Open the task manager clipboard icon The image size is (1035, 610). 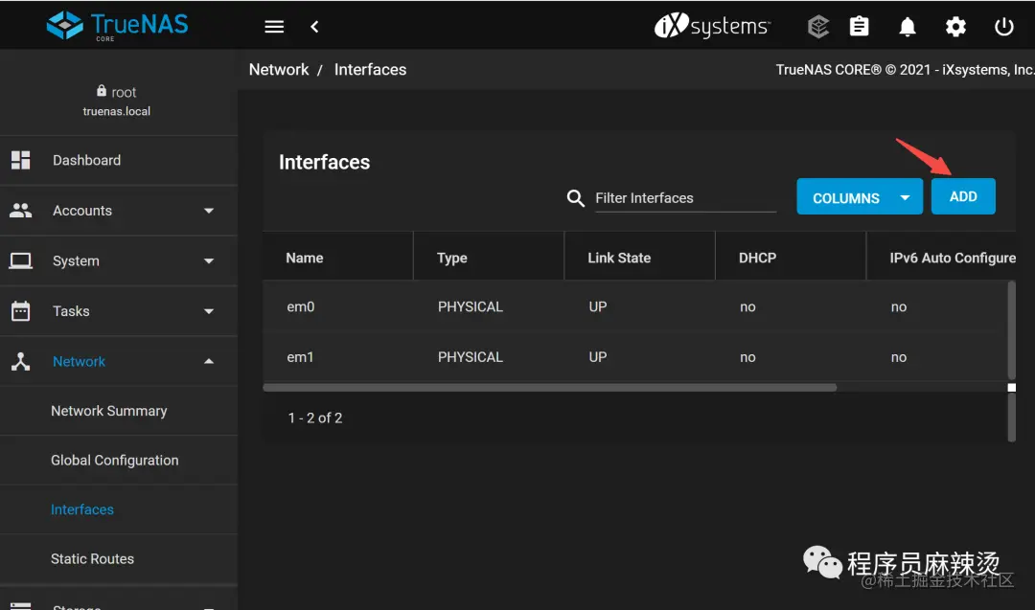coord(859,27)
